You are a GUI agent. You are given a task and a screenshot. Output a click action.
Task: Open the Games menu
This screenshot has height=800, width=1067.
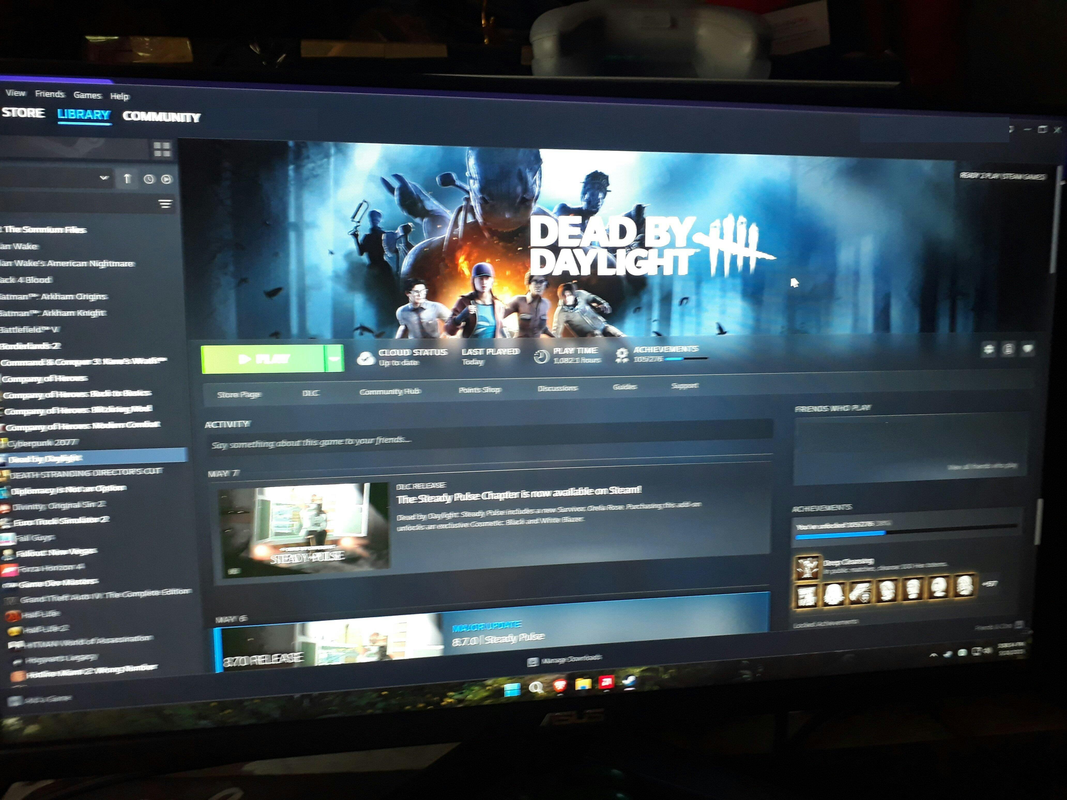87,95
